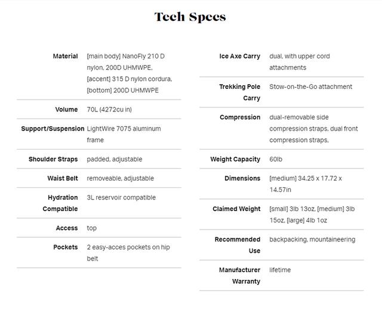Click the Compression row label
The height and width of the screenshot is (310, 382).
(x=240, y=117)
